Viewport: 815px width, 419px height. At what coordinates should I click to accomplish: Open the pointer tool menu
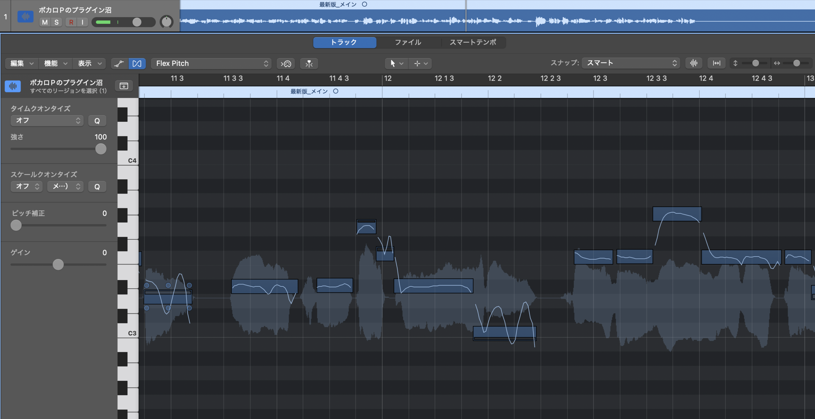pyautogui.click(x=396, y=63)
